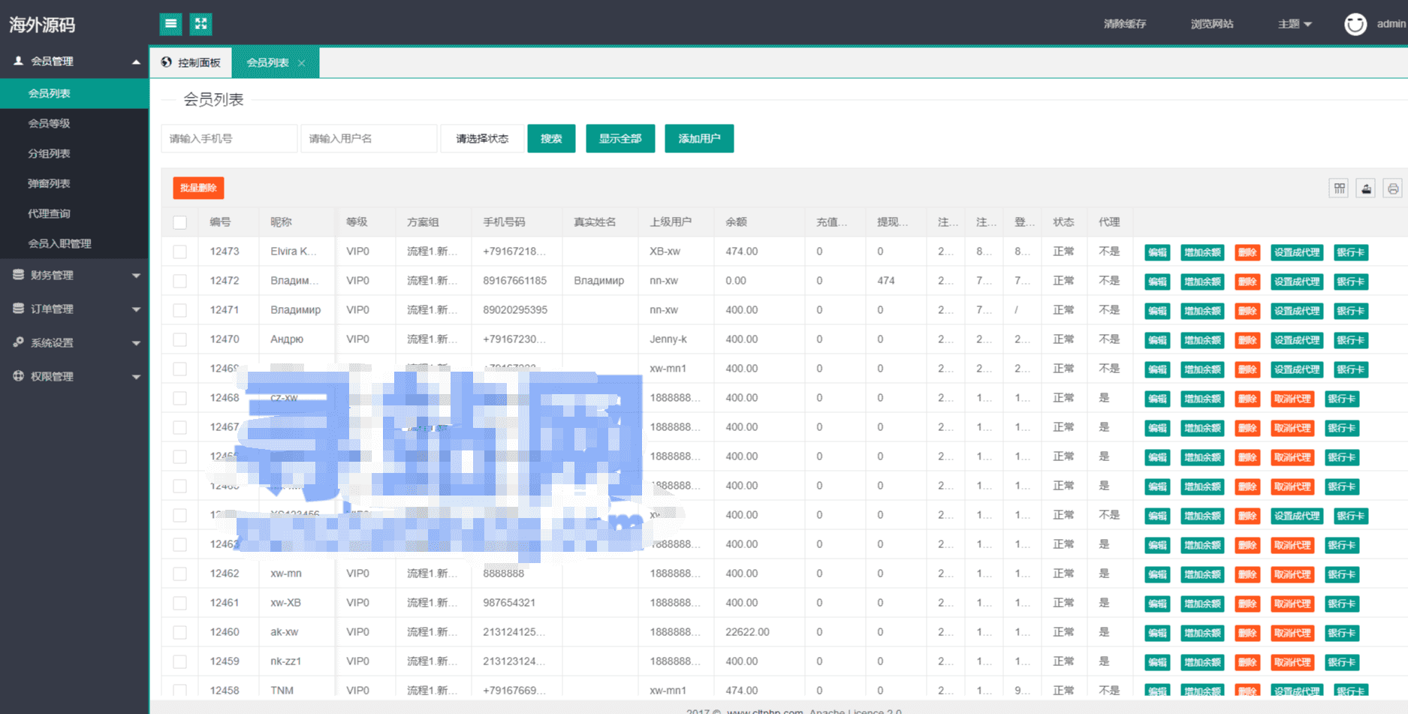1408x714 pixels.
Task: Toggle the select-all header checkbox
Action: 180,222
